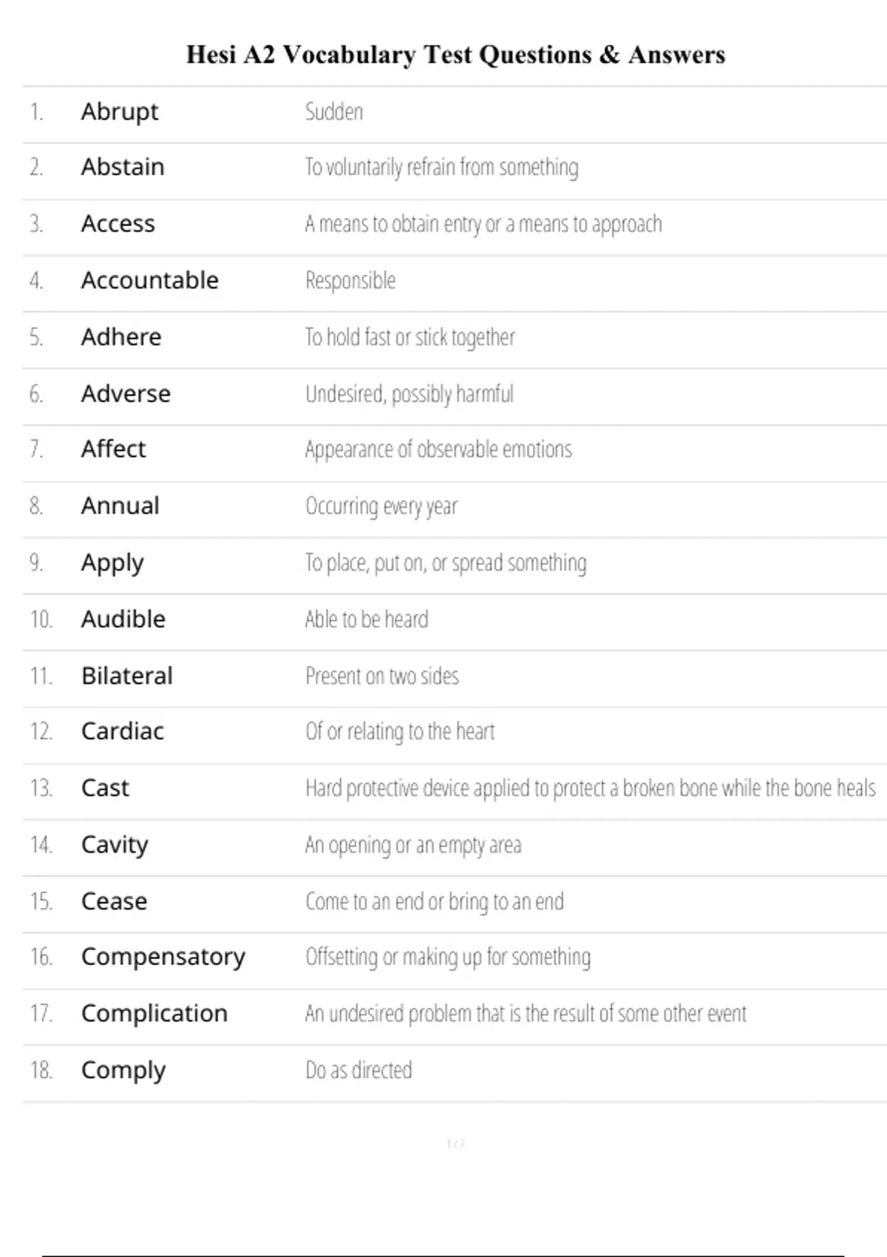Click the page number indicator at bottom
The height and width of the screenshot is (1257, 887).
(455, 1144)
